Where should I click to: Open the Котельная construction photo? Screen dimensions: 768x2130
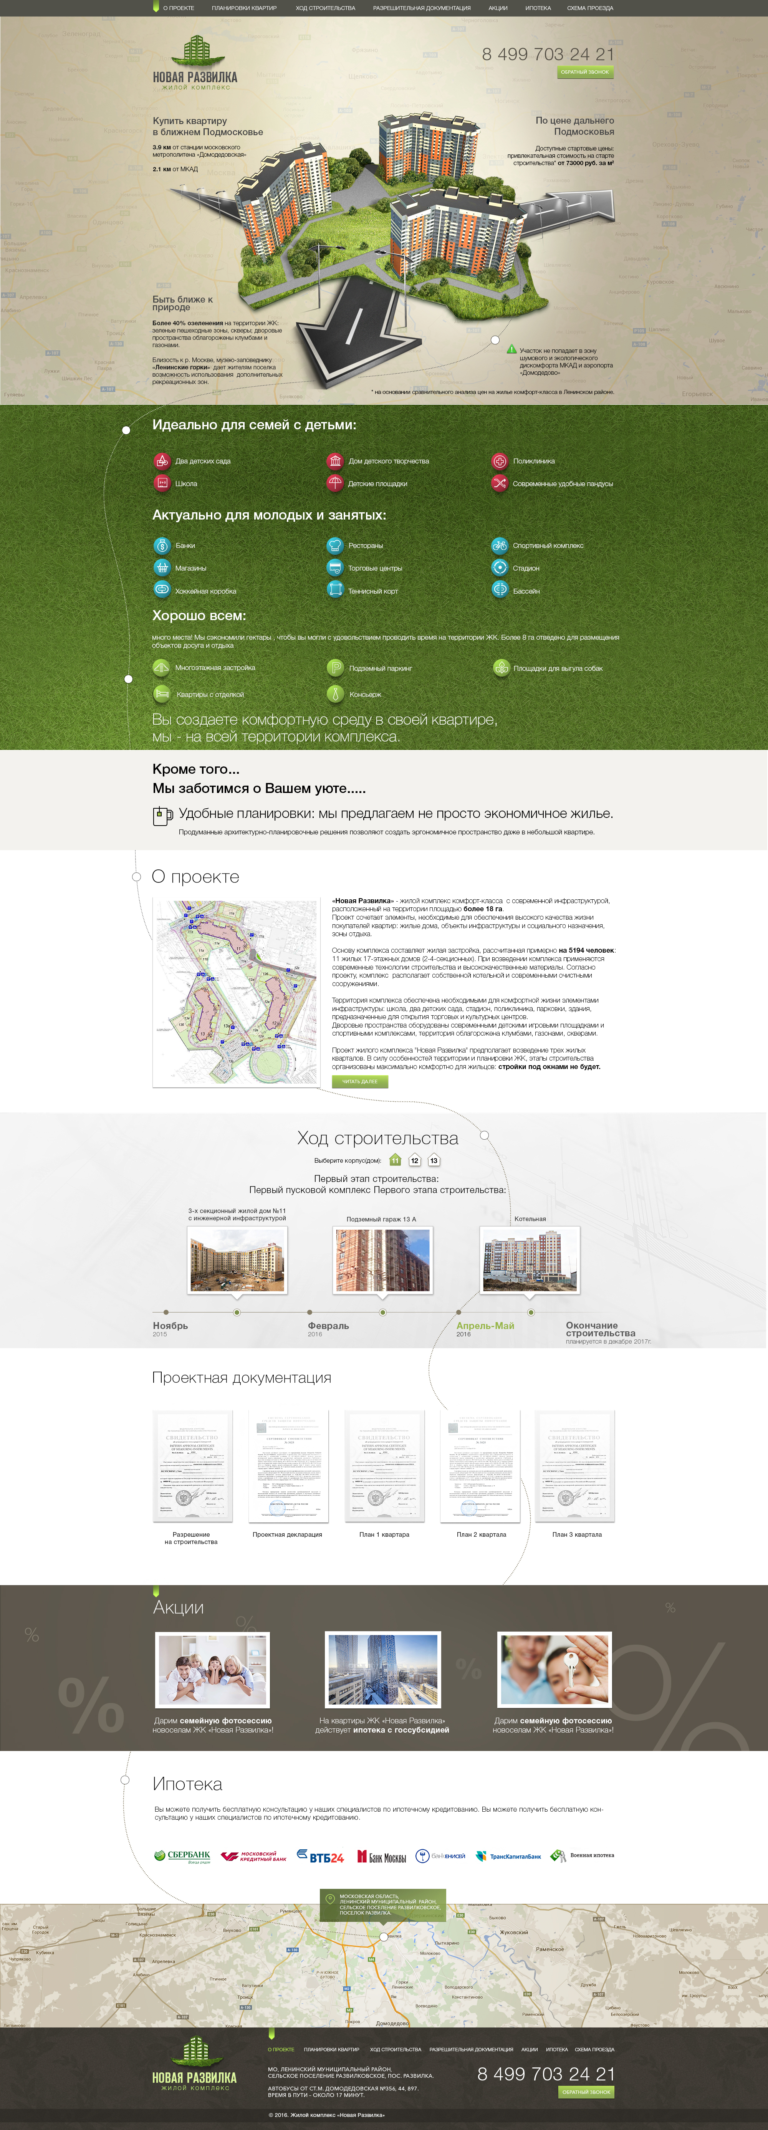(x=530, y=1260)
